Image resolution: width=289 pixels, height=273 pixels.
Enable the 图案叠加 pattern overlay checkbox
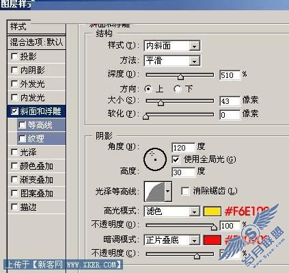[14, 194]
